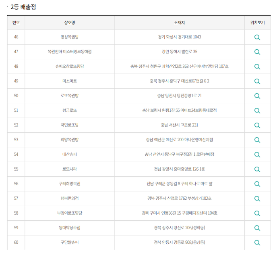This screenshot has width=275, height=253.
Task: Open location search icon for 로또복권방
Action: click(x=257, y=96)
